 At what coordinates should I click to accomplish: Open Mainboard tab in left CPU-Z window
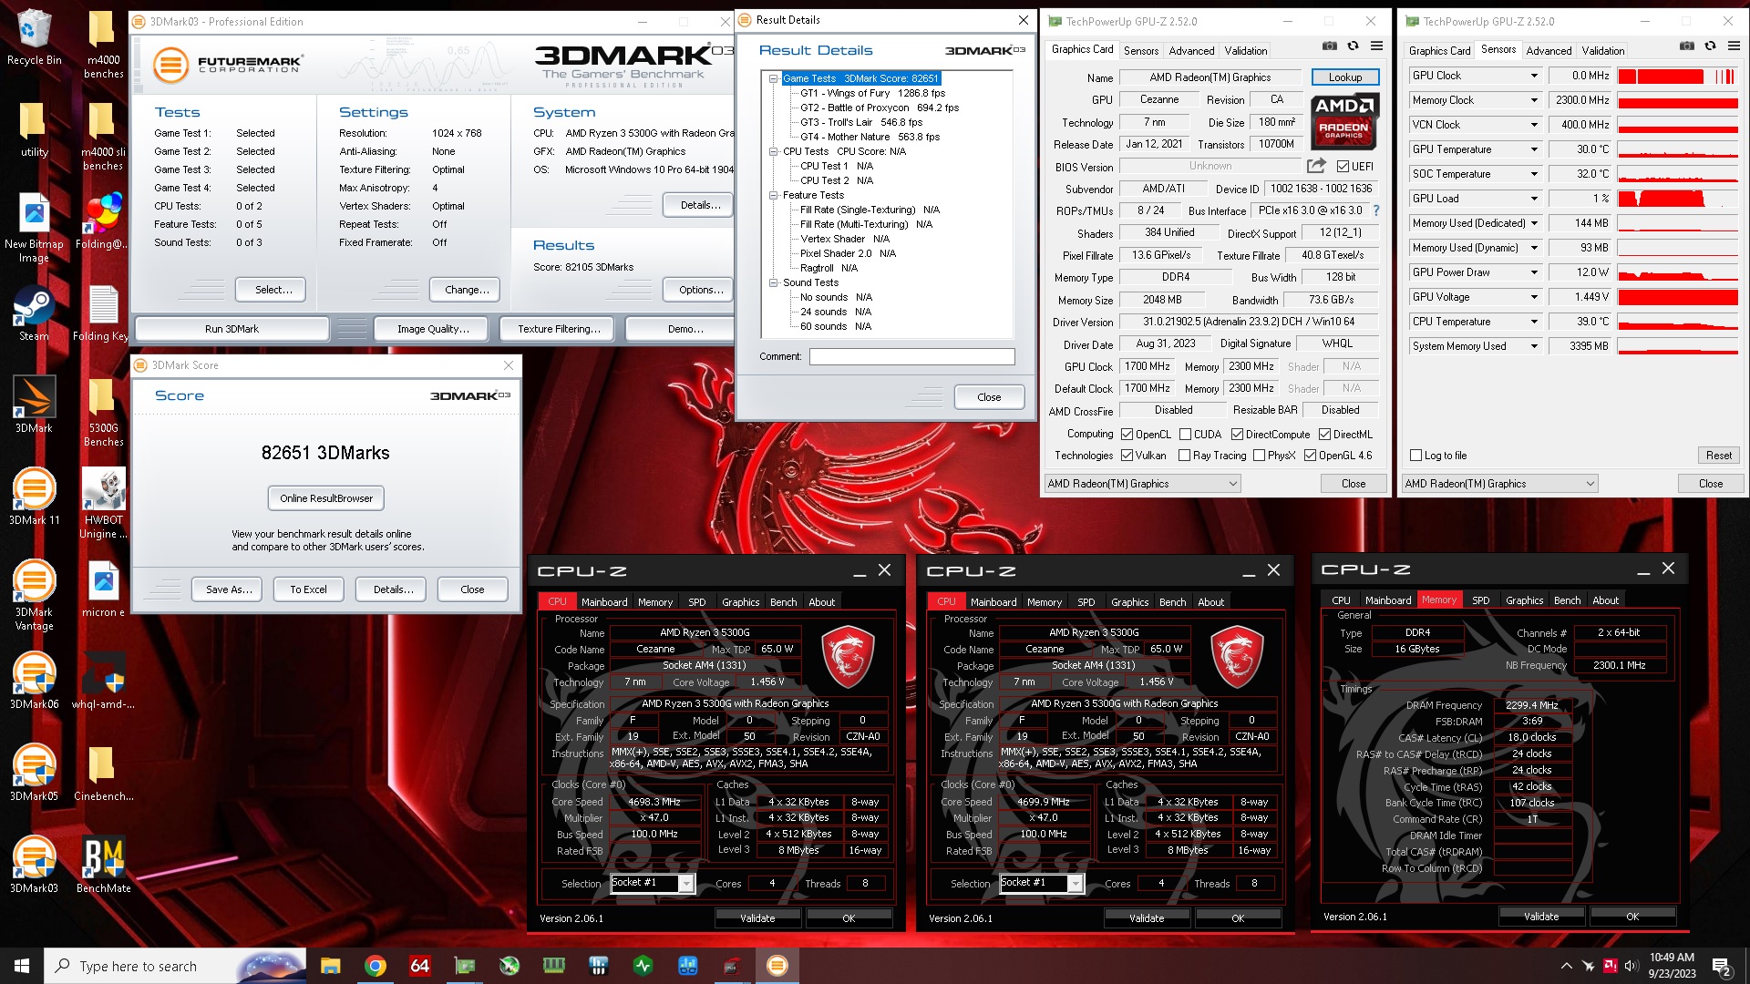coord(604,602)
